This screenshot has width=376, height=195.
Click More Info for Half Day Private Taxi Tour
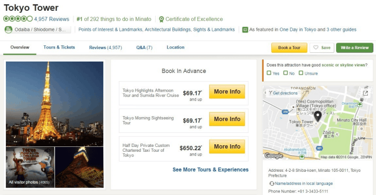coord(227,146)
